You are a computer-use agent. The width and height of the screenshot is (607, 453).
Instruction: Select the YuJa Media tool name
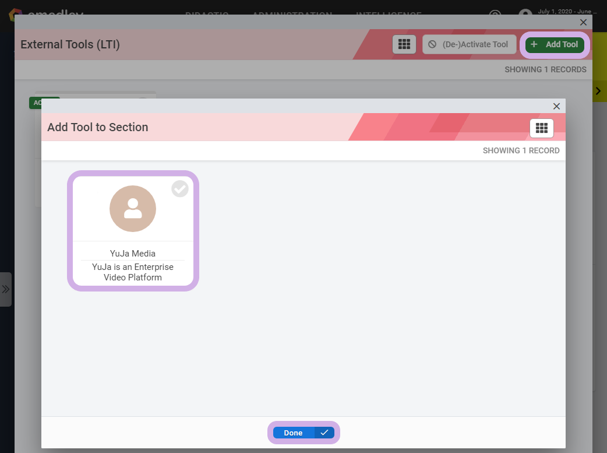[133, 254]
